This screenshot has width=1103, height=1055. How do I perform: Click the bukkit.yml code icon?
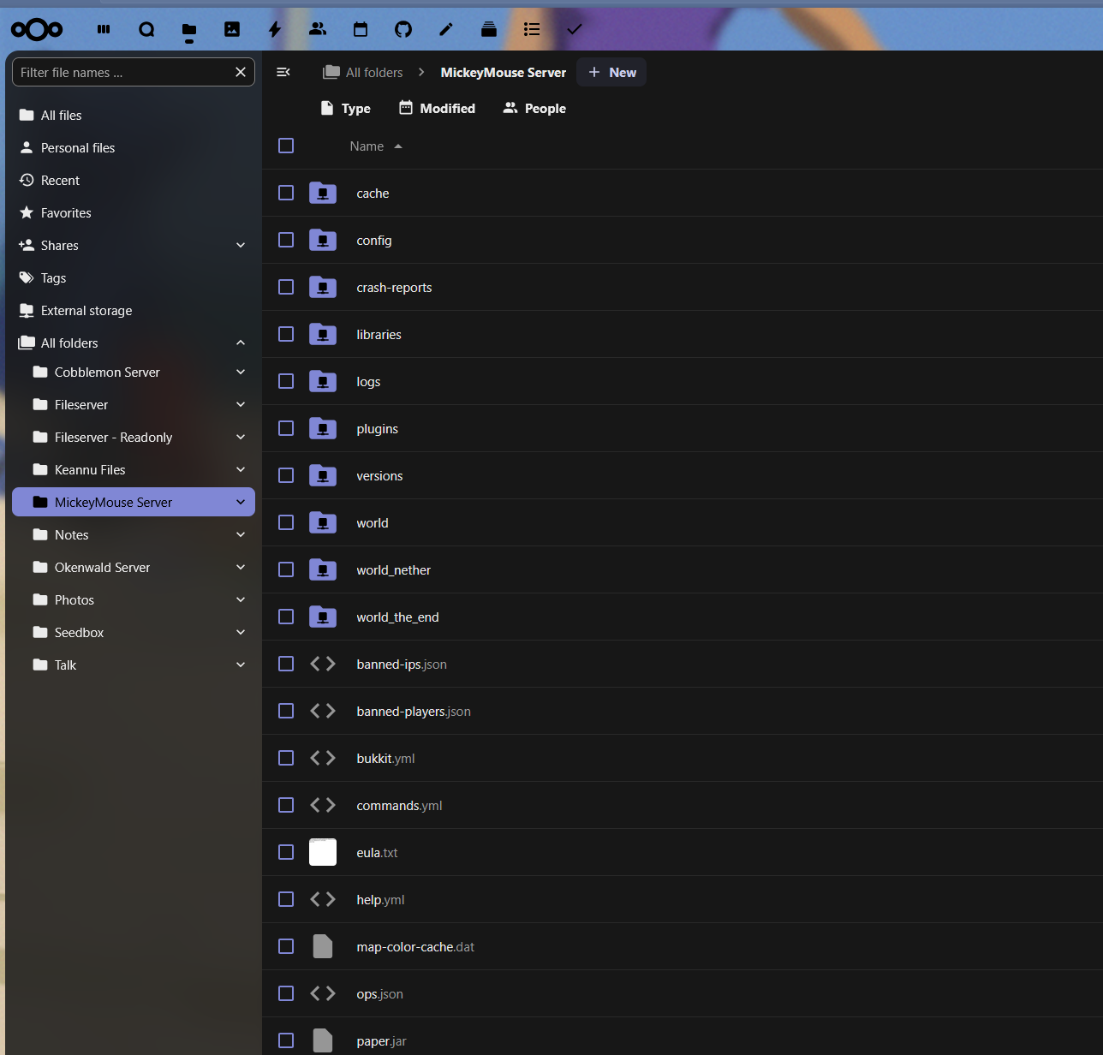[x=323, y=758]
